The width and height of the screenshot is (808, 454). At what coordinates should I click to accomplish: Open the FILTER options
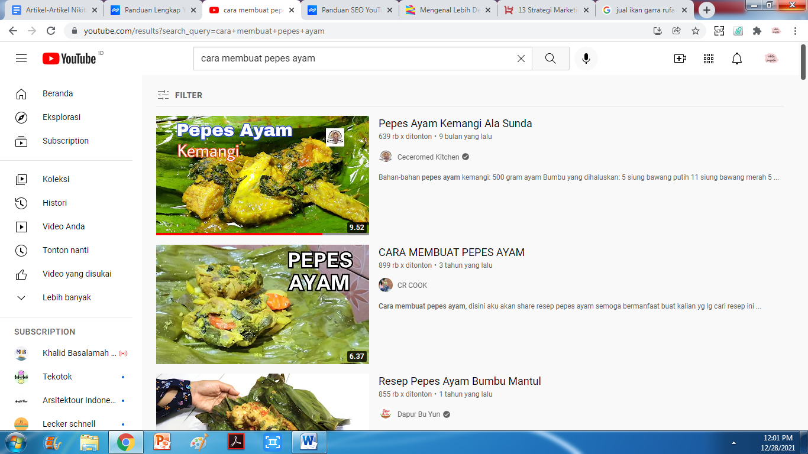[180, 95]
